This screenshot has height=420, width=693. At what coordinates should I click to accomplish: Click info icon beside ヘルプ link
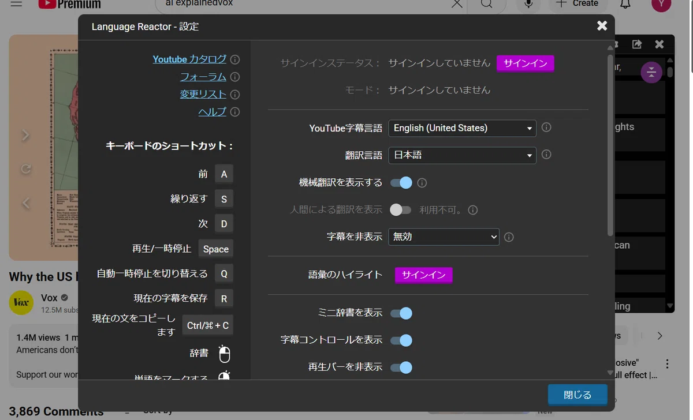coord(235,112)
